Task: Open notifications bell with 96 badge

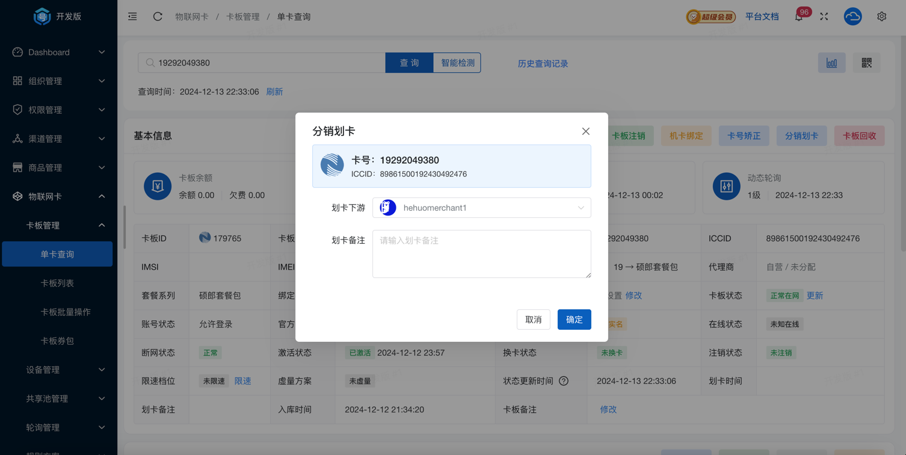Action: pos(799,17)
